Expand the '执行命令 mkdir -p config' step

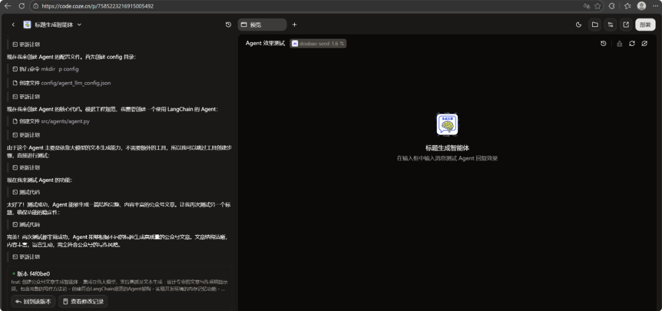pos(45,69)
